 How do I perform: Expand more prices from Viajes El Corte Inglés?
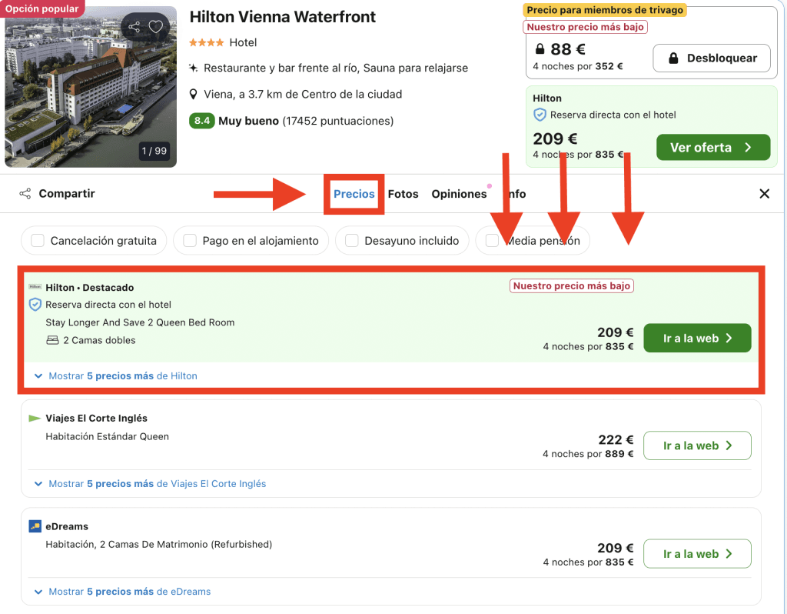[x=150, y=484]
